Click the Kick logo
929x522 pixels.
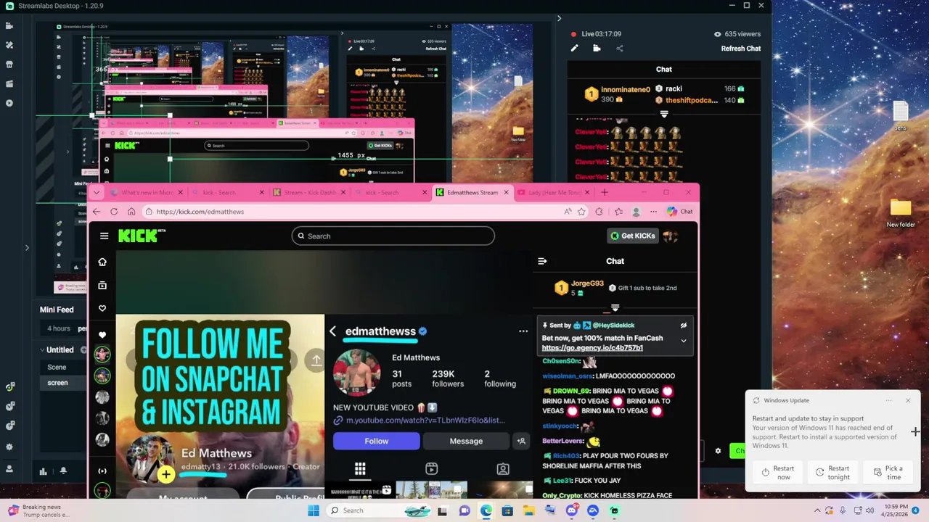(142, 236)
